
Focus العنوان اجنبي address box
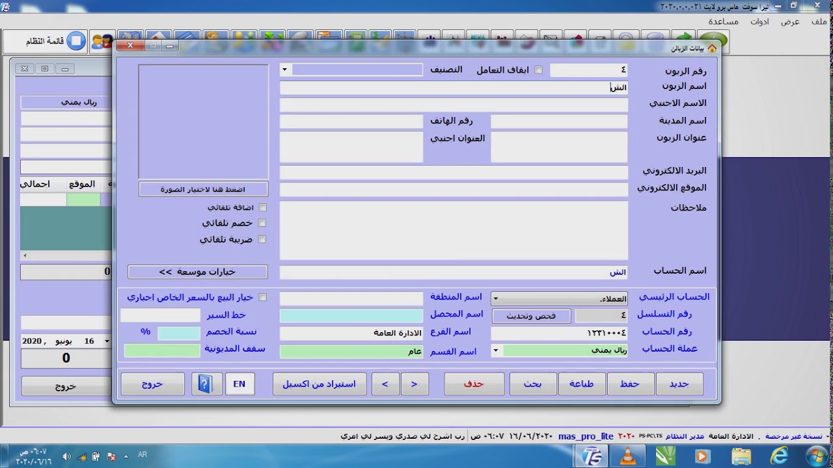351,147
